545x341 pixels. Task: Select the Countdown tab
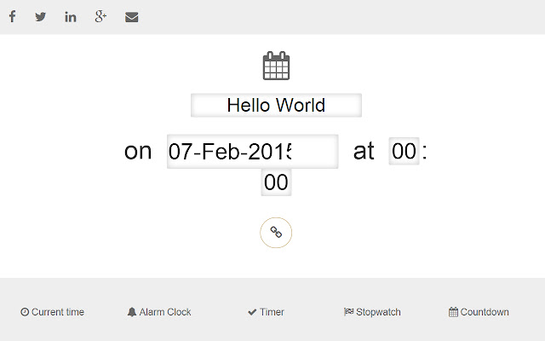pyautogui.click(x=485, y=312)
